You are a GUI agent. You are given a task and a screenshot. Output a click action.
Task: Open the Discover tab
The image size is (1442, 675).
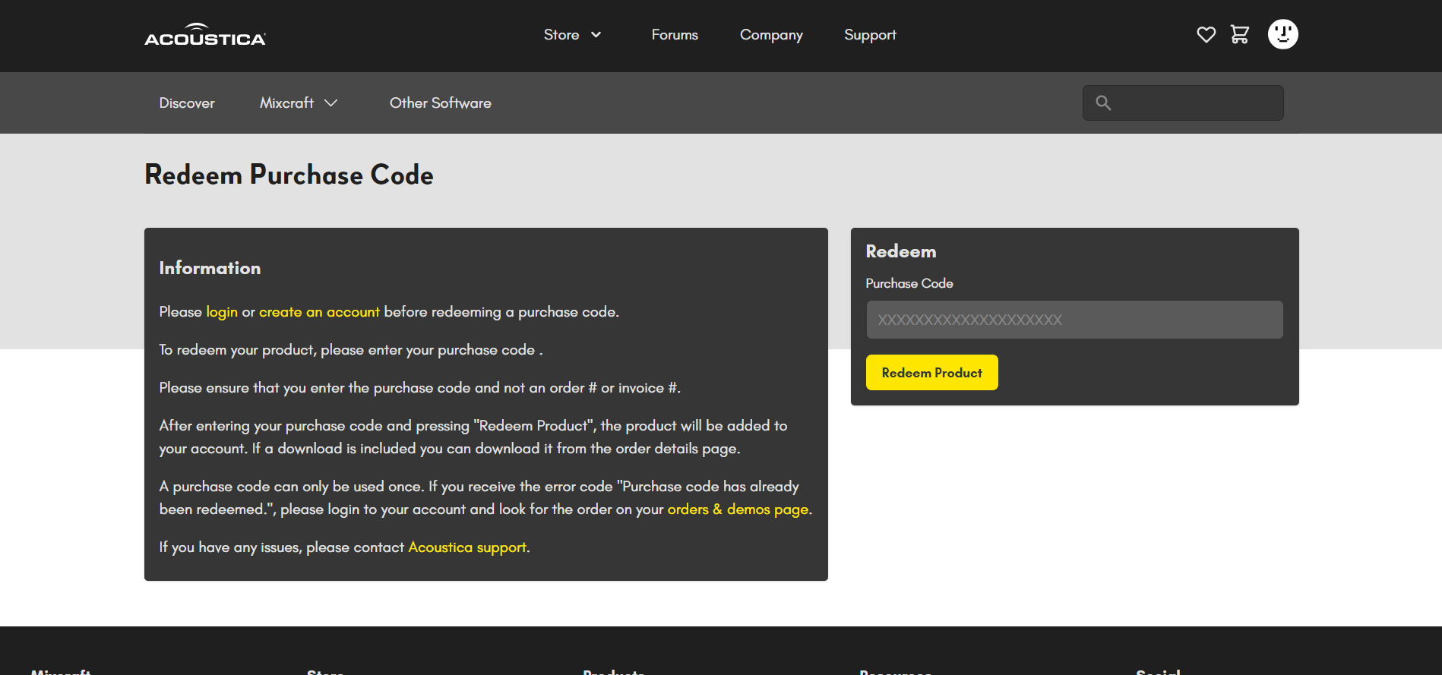tap(187, 103)
